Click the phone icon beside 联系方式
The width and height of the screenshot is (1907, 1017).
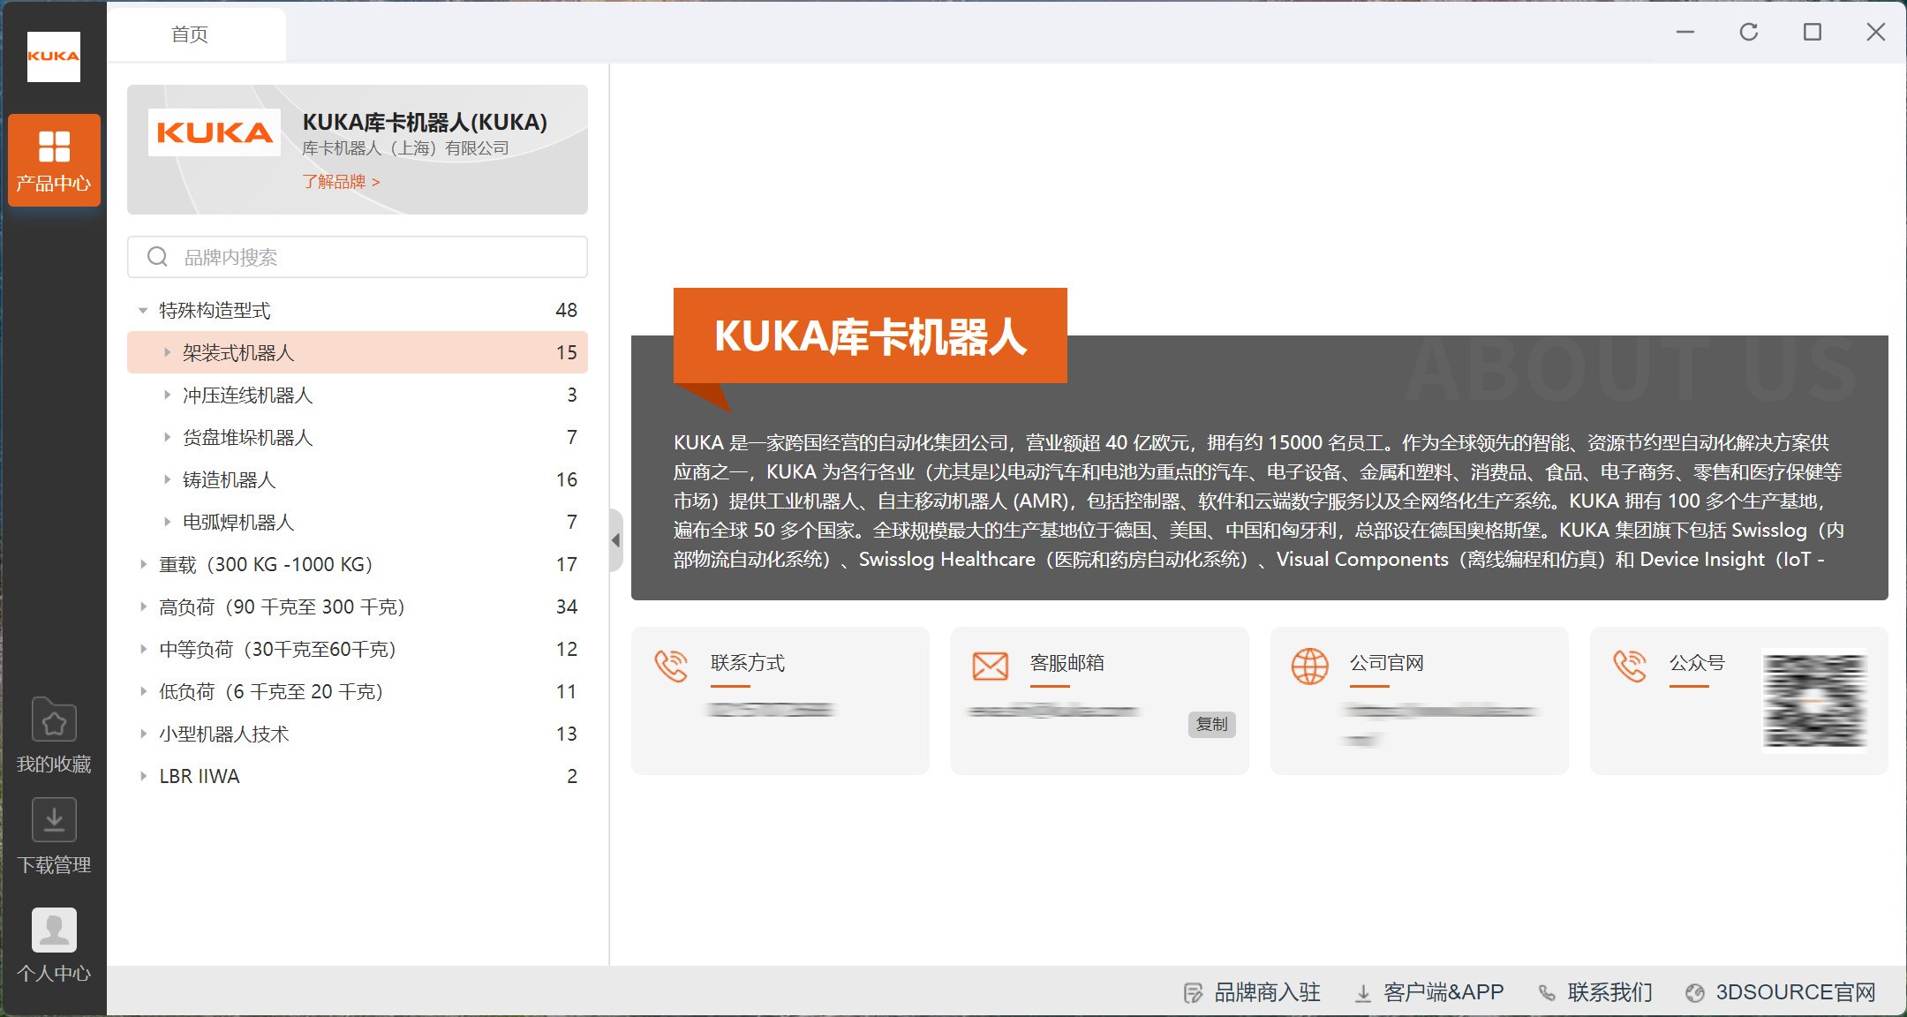pyautogui.click(x=671, y=666)
